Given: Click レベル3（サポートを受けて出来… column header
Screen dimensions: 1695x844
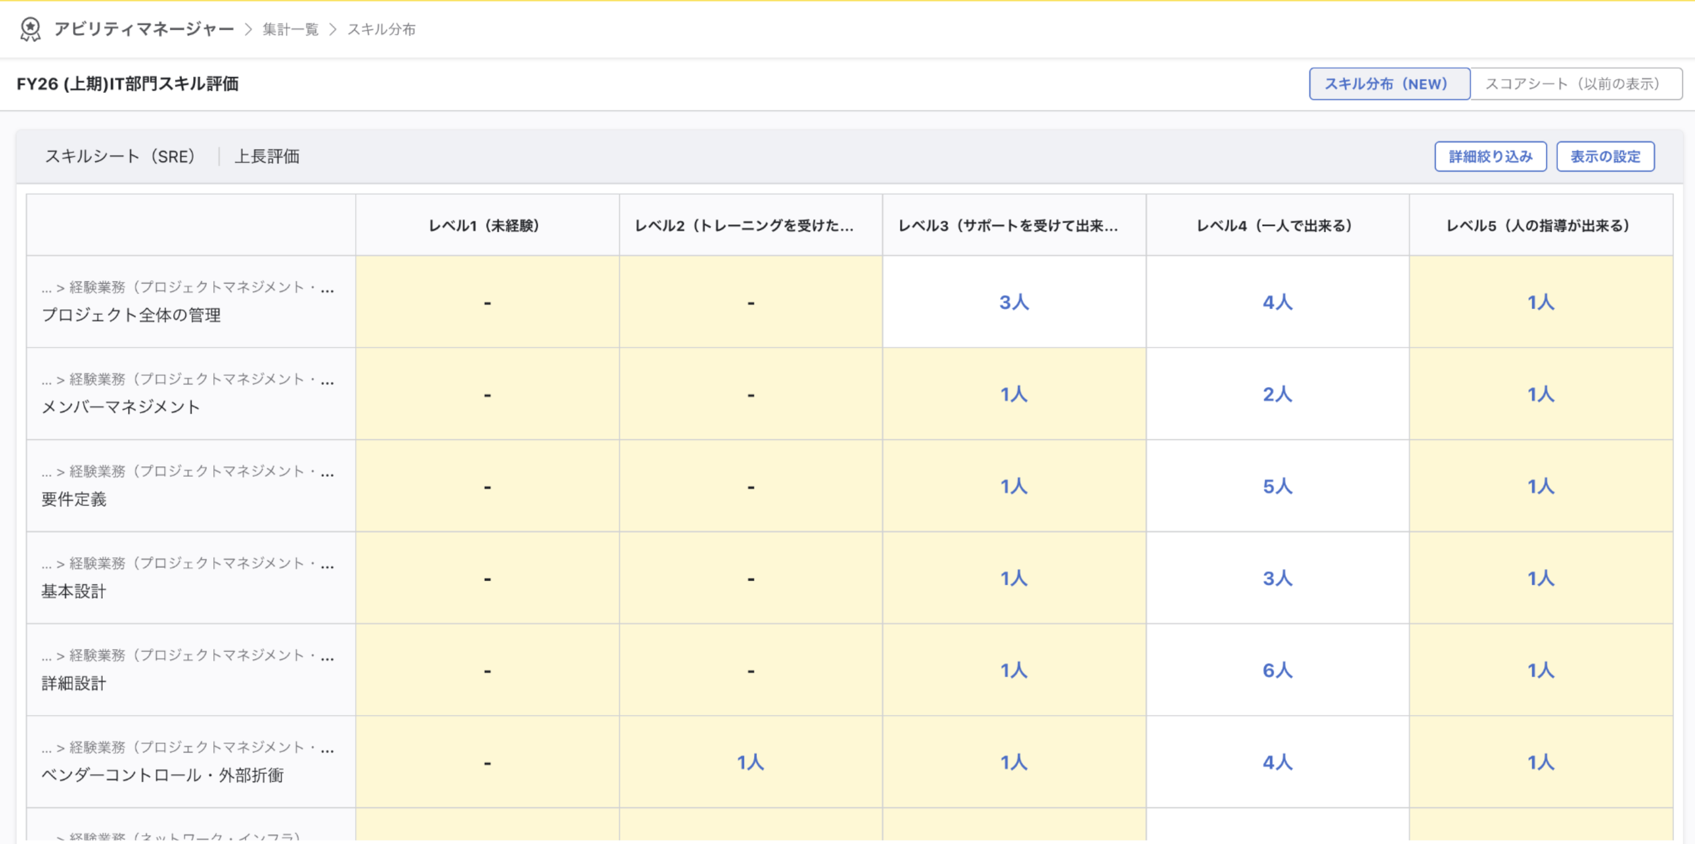Looking at the screenshot, I should point(1014,226).
